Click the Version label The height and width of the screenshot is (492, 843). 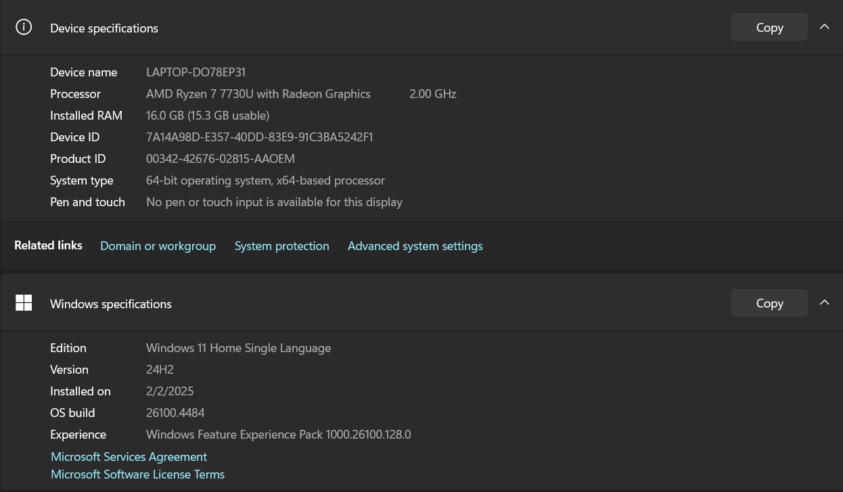tap(69, 370)
